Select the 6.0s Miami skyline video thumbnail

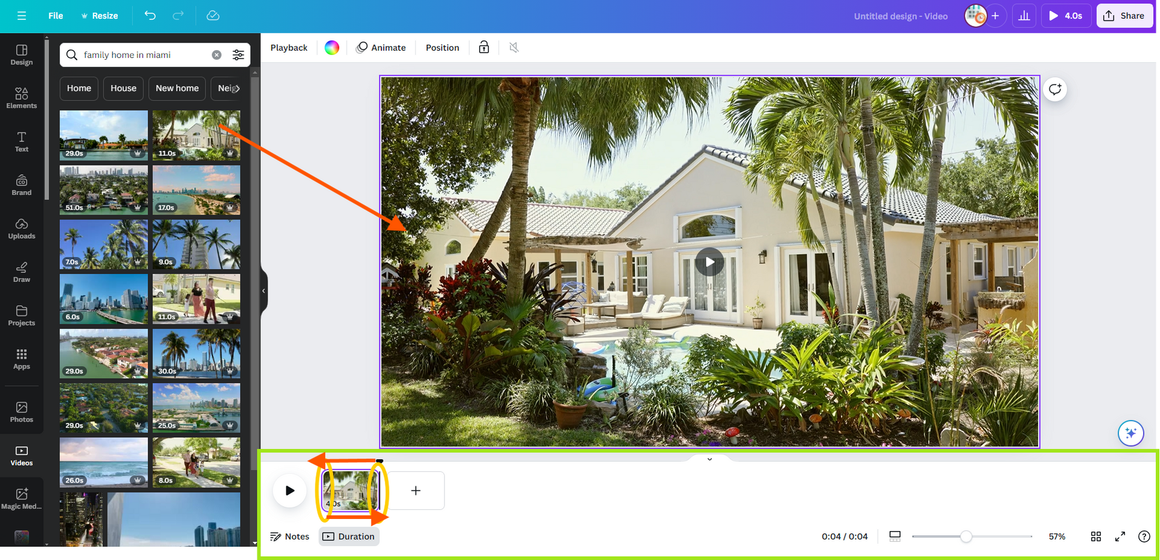104,299
